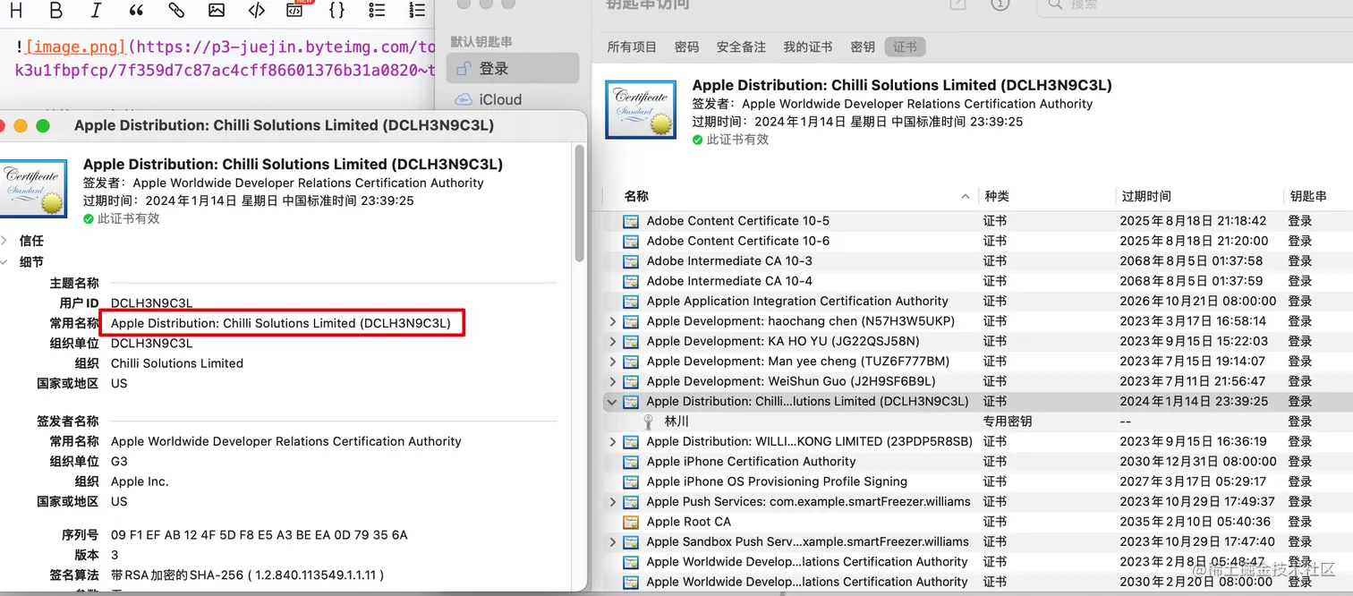Click the Apple iPhone Certification Authority row icon
The width and height of the screenshot is (1353, 596).
click(x=631, y=462)
